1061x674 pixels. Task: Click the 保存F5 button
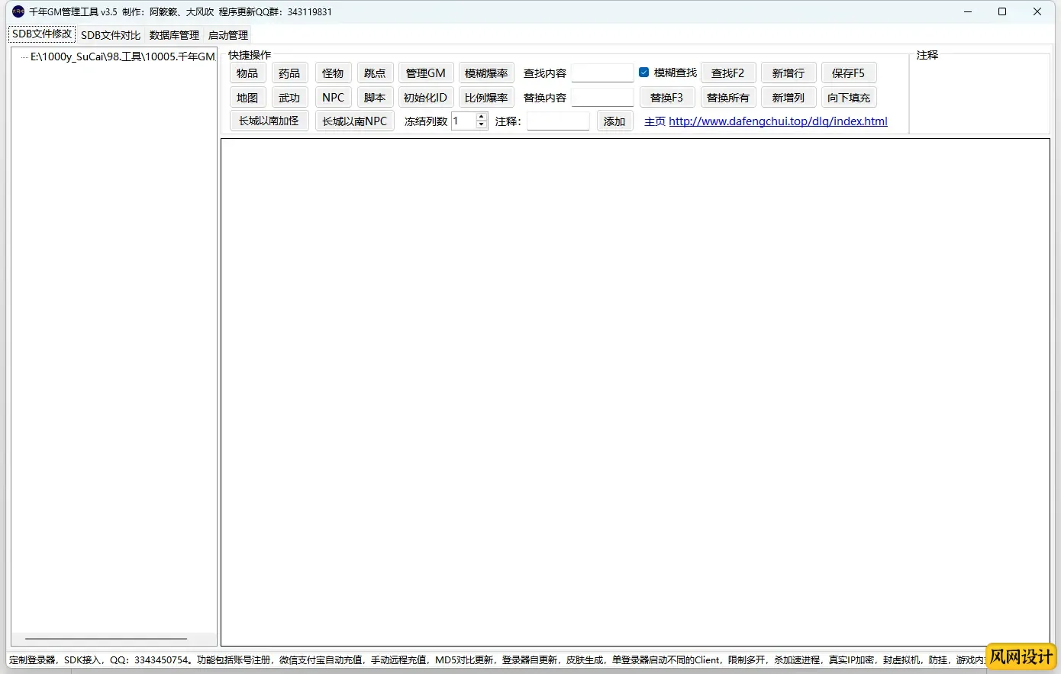[x=848, y=73]
